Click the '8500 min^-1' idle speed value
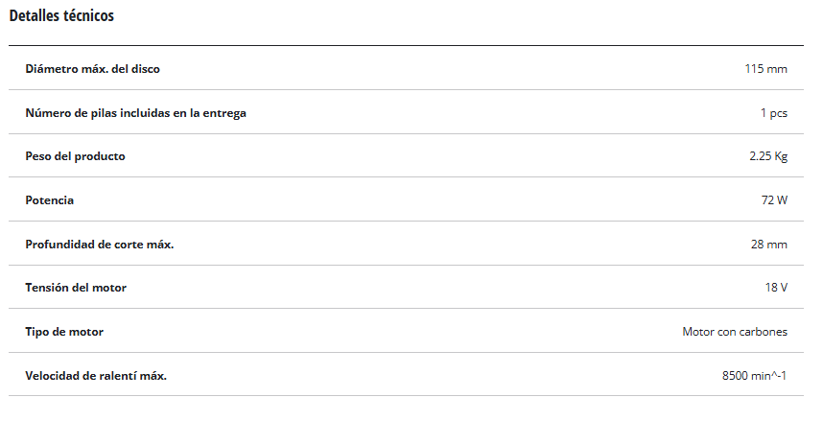This screenshot has height=421, width=823. (754, 376)
